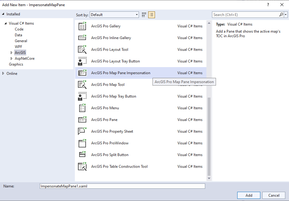Switch to the Online templates section
The width and height of the screenshot is (289, 201).
coord(11,73)
